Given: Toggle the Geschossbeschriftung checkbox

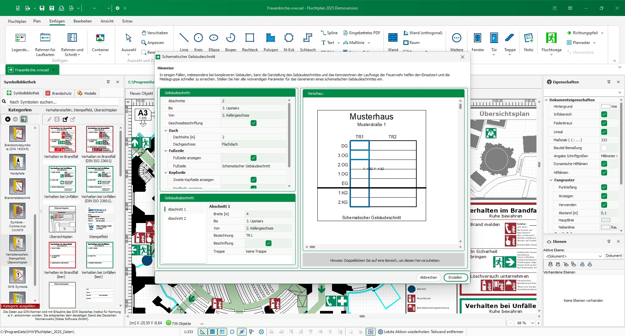Looking at the screenshot, I should point(254,123).
